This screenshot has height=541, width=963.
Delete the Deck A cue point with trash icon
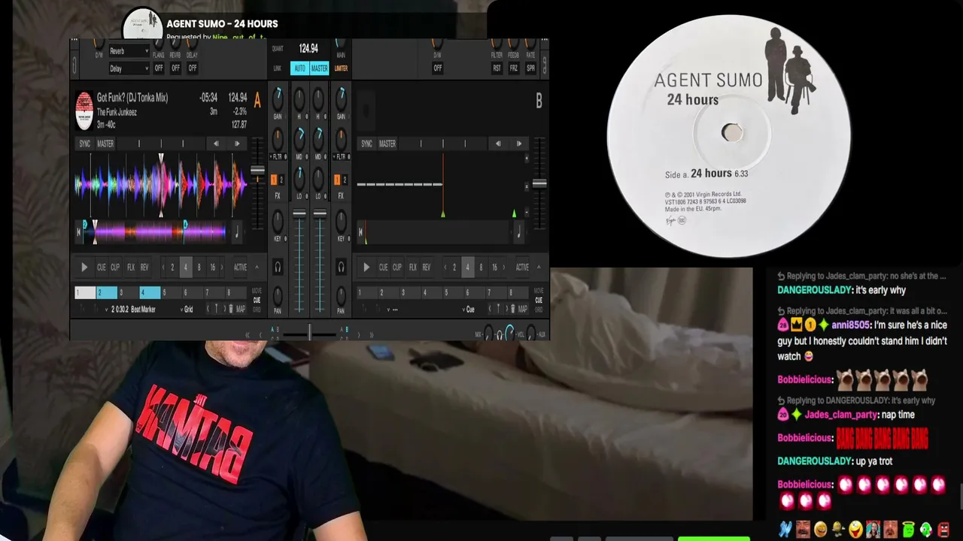pyautogui.click(x=230, y=309)
